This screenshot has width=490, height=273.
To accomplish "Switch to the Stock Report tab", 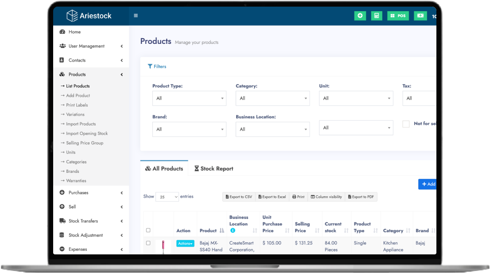I will tap(214, 168).
